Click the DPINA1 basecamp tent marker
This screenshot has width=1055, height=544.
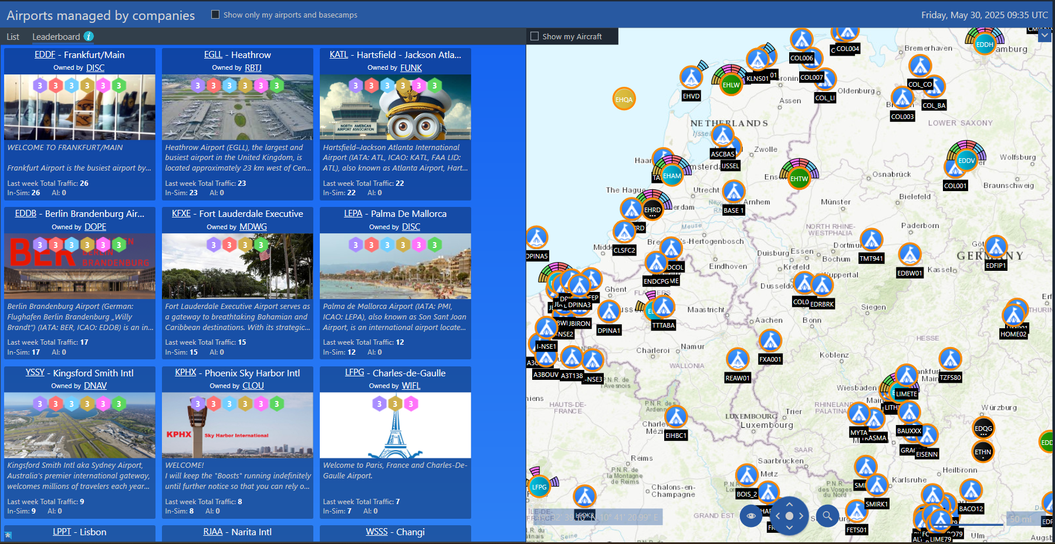coord(608,312)
